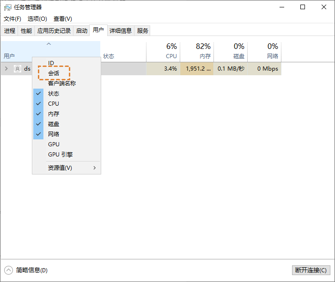Enable the GPU 引擎 column option
Viewport: 335px width, 282px height.
coord(67,154)
